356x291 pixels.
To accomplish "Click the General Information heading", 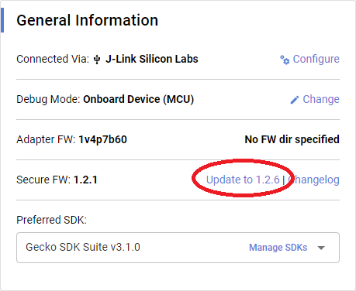I will coord(88,20).
